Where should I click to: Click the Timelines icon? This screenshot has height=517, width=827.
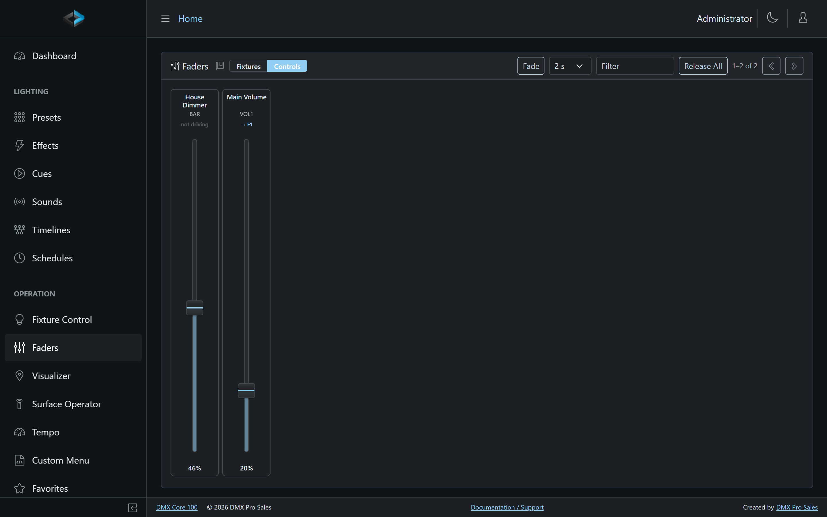20,230
